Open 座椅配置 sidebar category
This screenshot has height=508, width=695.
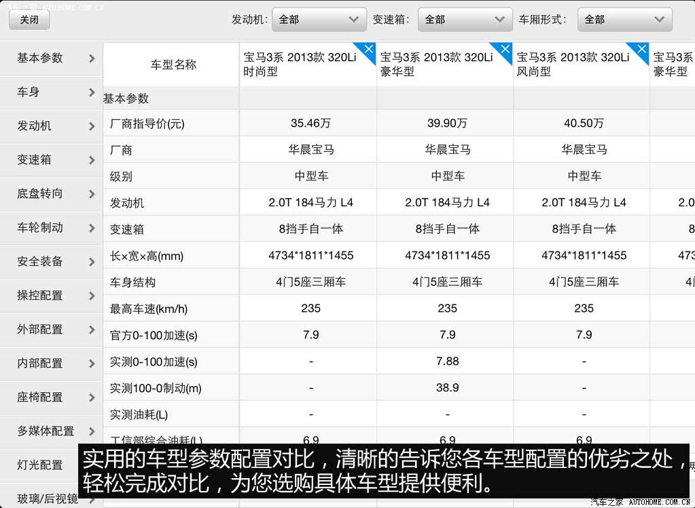coord(51,397)
